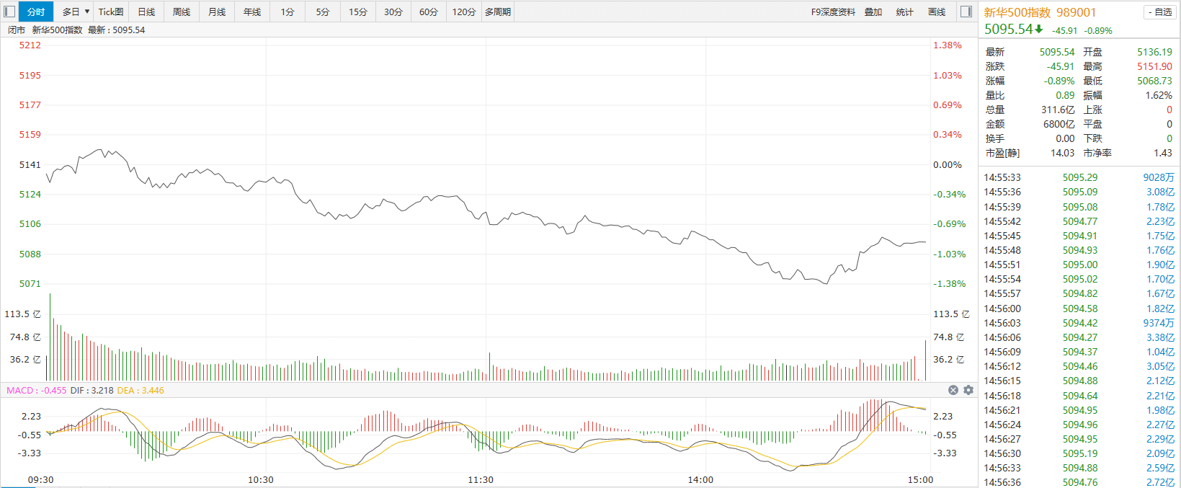
Task: Select the 日线 daily chart tab
Action: point(146,12)
